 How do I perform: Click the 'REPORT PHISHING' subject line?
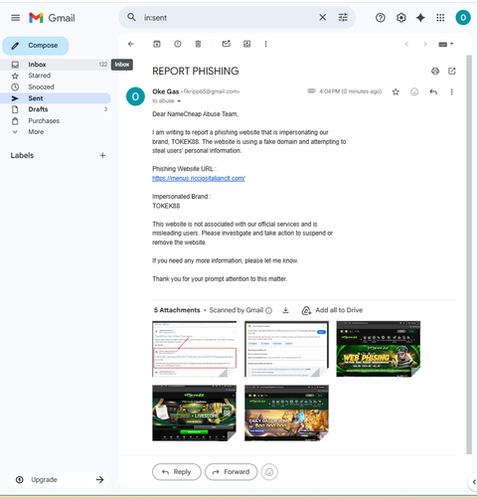196,71
